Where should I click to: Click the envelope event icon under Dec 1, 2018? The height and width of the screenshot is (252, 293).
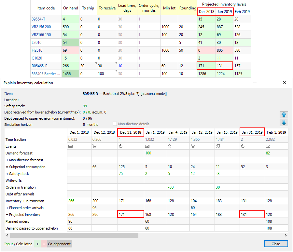pos(70,146)
